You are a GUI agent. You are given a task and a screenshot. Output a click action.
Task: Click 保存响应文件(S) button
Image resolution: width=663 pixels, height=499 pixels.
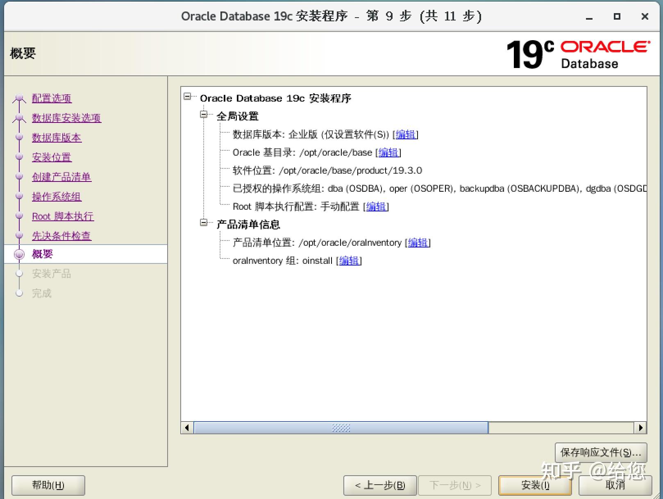(600, 452)
